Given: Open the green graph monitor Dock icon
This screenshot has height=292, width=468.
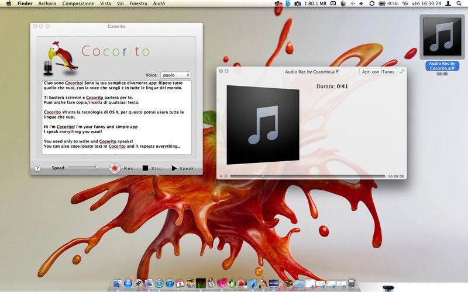Looking at the screenshot, I should [x=201, y=283].
